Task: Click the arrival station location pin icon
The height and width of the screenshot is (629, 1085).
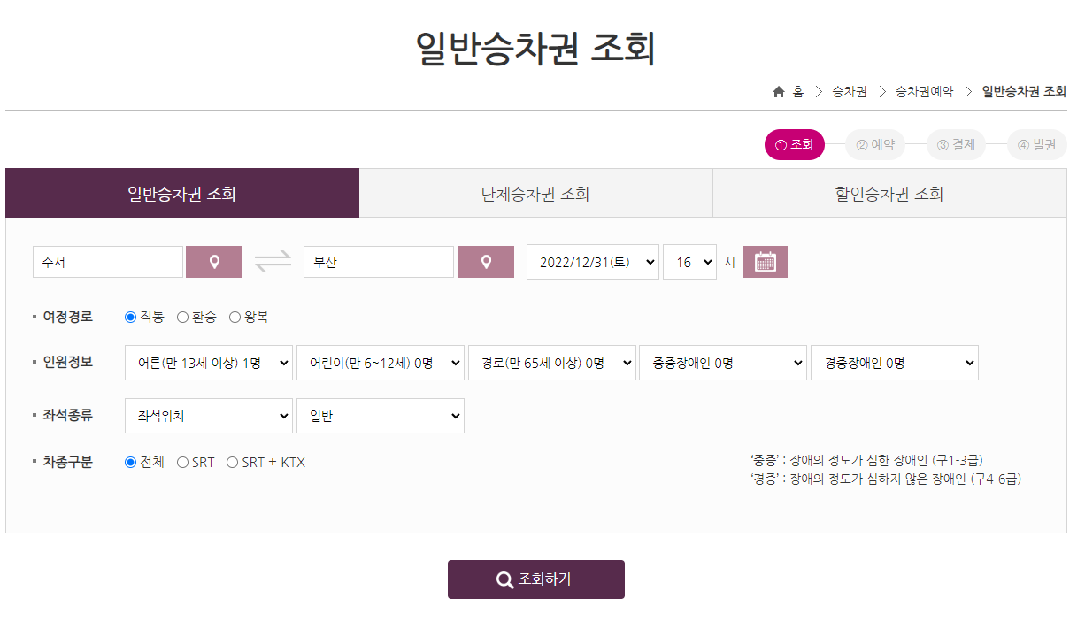Action: pyautogui.click(x=486, y=261)
